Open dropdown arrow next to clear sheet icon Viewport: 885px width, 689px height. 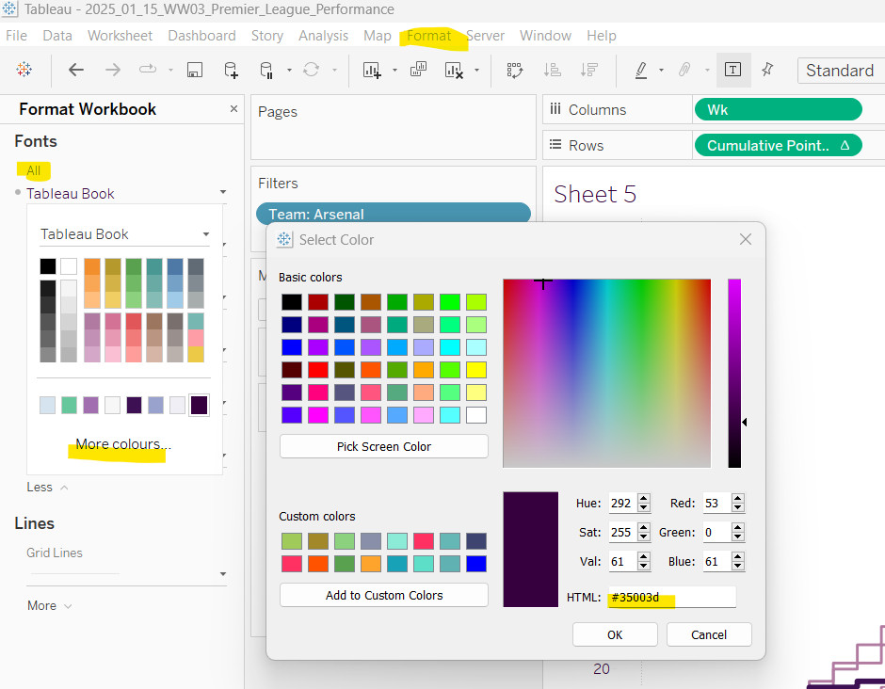click(477, 71)
